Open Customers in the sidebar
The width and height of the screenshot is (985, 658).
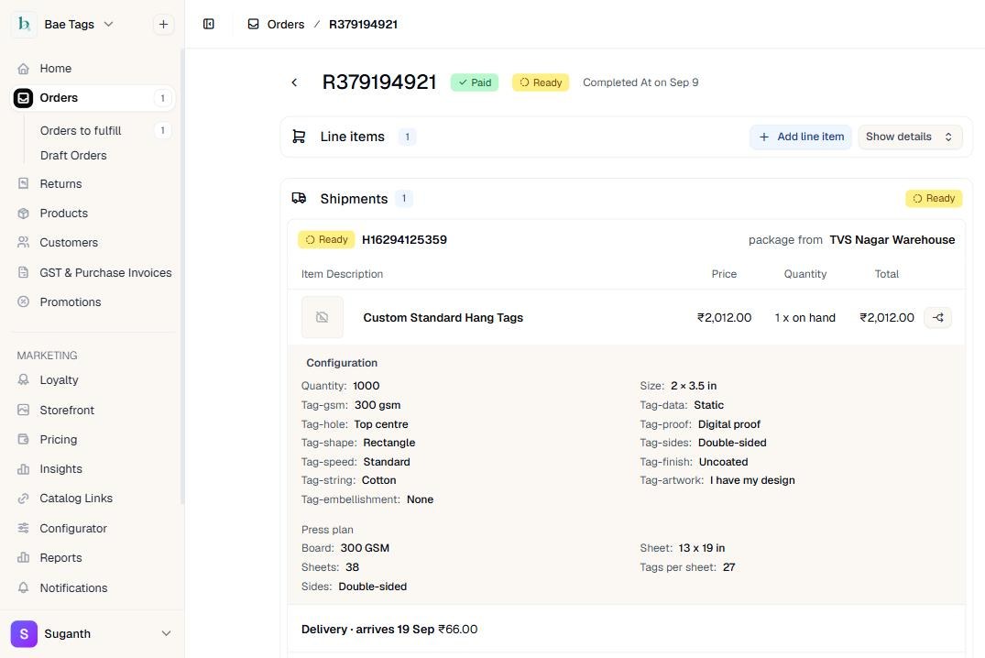coord(69,243)
